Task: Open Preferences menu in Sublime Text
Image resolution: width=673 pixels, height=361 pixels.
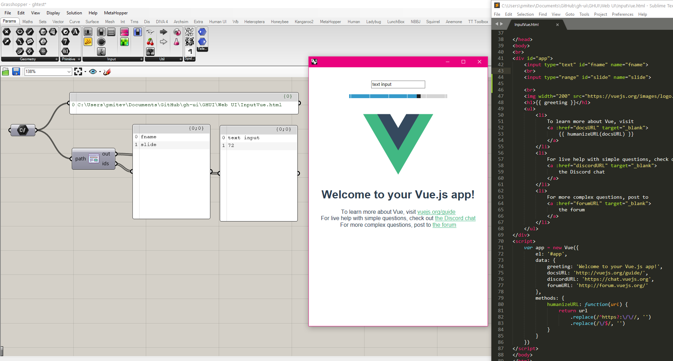Action: (x=623, y=14)
